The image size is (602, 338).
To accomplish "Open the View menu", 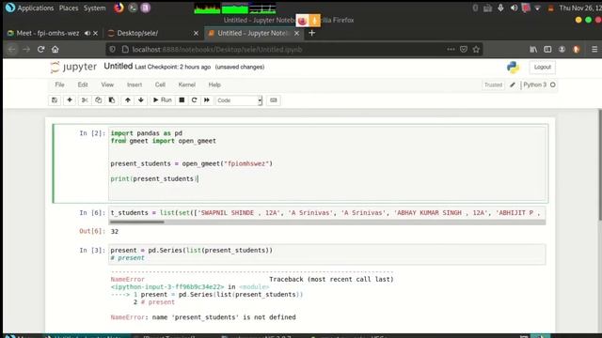I will click(x=107, y=84).
